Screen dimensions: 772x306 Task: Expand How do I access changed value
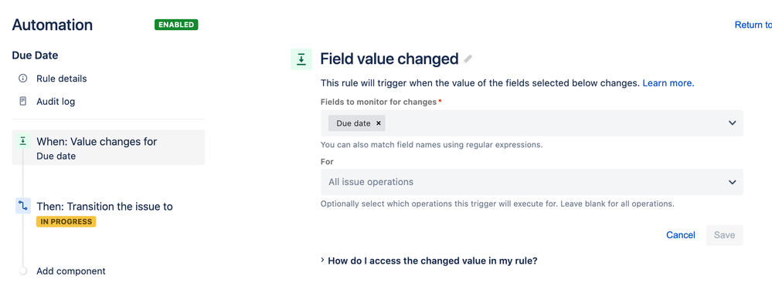(x=429, y=261)
